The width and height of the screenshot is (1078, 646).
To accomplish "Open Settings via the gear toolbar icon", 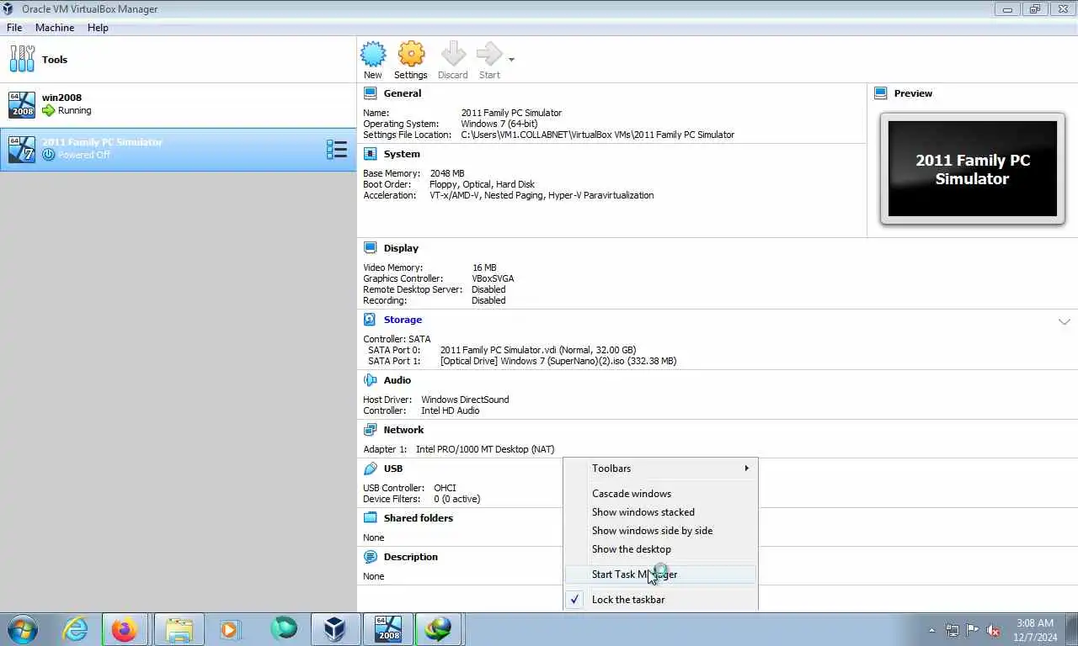I will coord(411,55).
